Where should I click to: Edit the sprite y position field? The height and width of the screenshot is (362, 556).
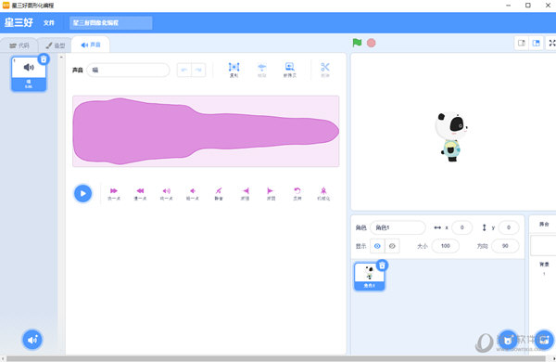tap(509, 227)
